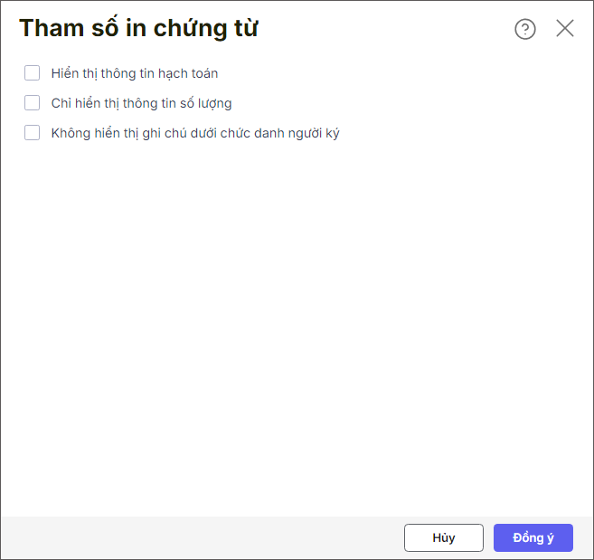This screenshot has height=560, width=594.
Task: Confirm with the Đồng ý button
Action: click(x=533, y=537)
